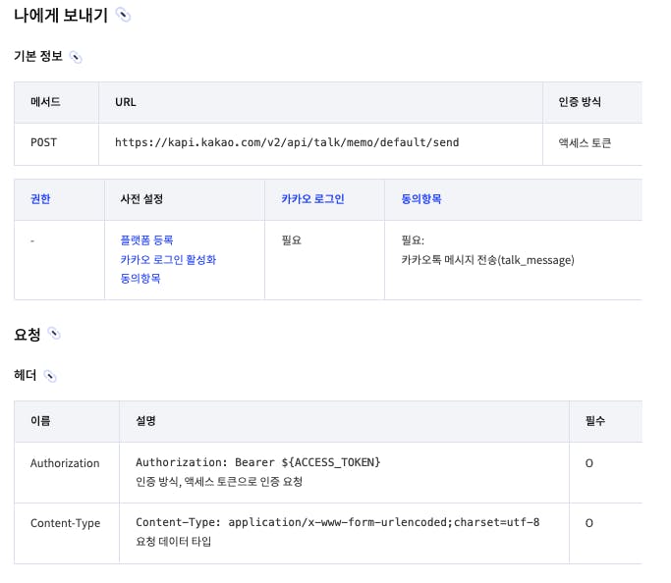Click the 나에게 보내기 page heading
671x583 pixels.
tap(61, 15)
